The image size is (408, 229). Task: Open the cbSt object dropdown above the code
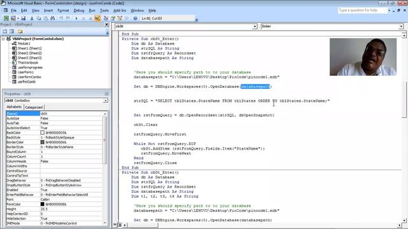coord(255,26)
